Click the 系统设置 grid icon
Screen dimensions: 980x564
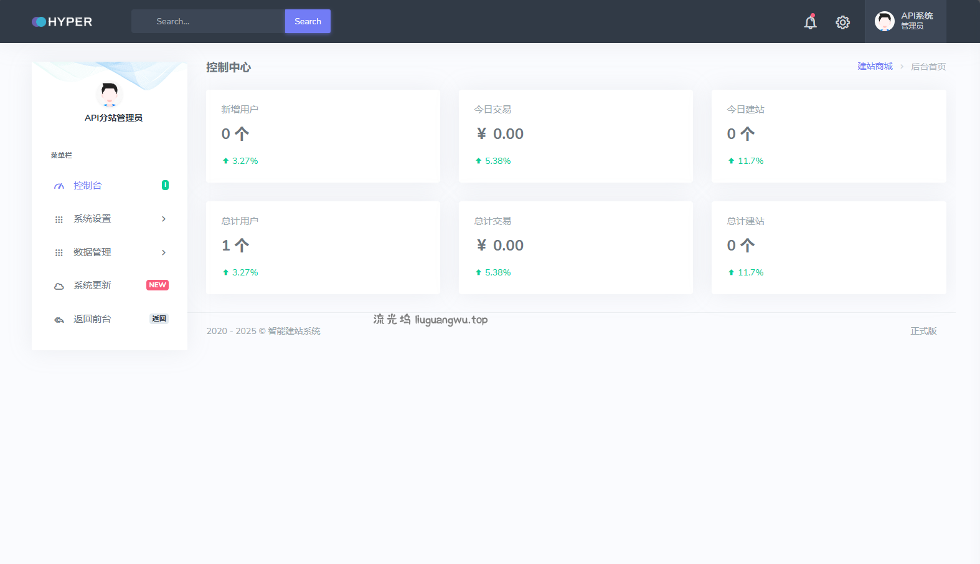click(x=59, y=219)
